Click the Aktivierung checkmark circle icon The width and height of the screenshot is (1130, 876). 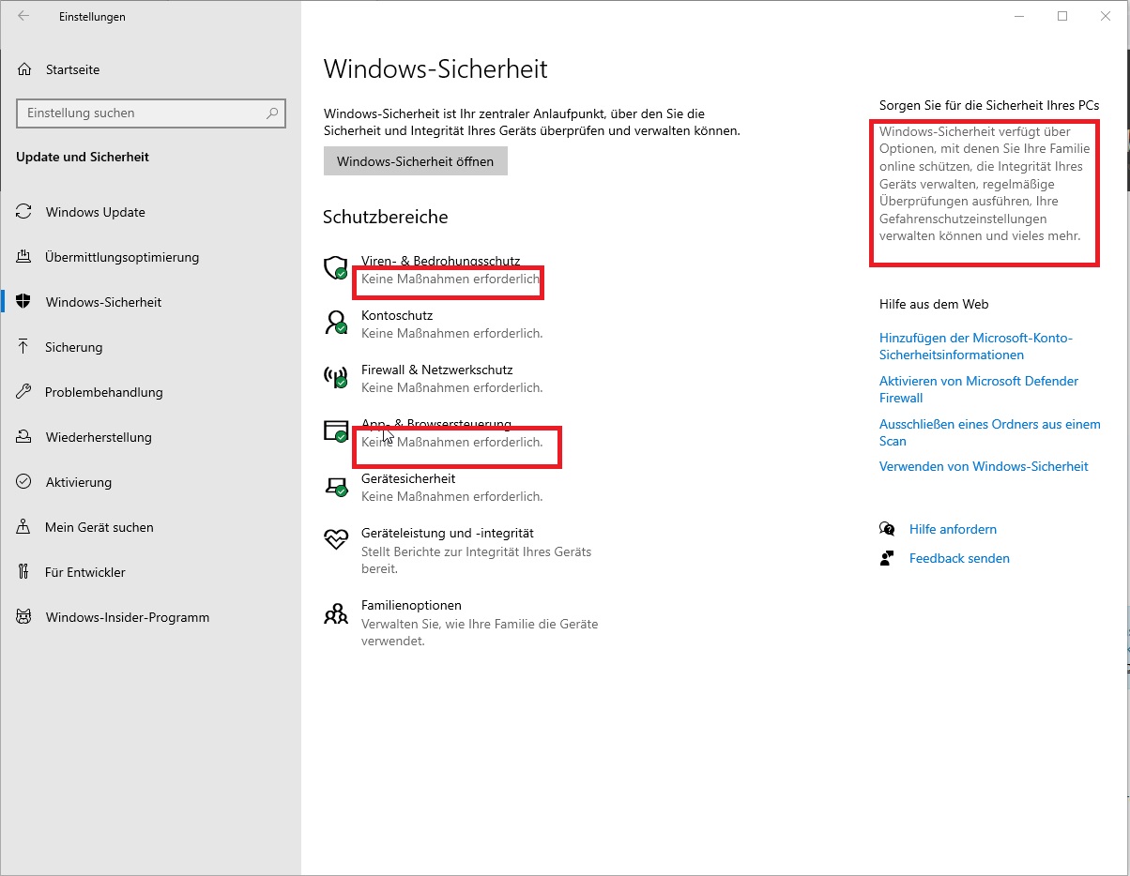(24, 482)
